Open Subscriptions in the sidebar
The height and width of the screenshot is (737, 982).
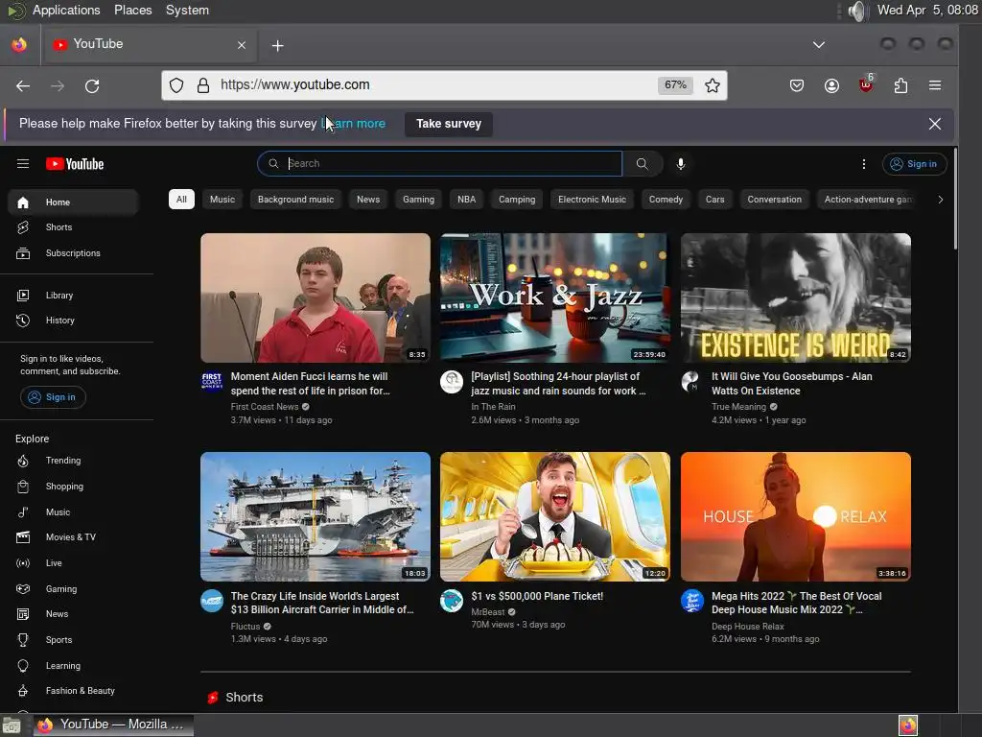(73, 253)
